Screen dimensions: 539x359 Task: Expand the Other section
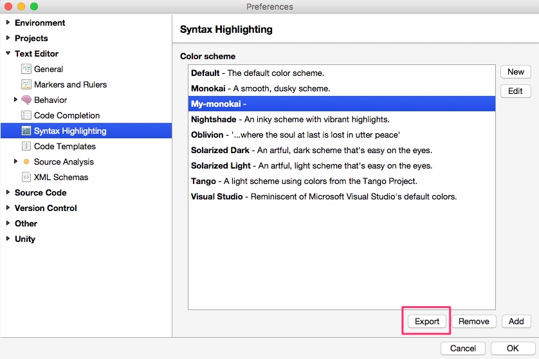(x=8, y=223)
